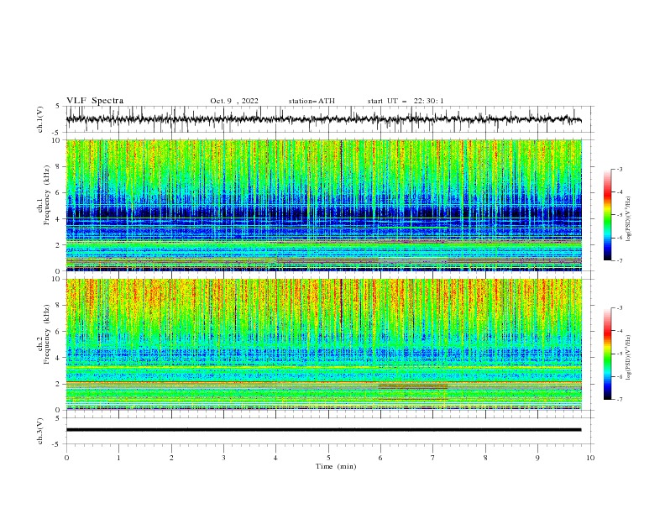Image resolution: width=665 pixels, height=514 pixels.
Task: Click the ch.2 color scale bar
Action: (607, 354)
